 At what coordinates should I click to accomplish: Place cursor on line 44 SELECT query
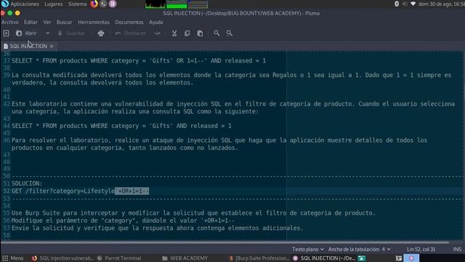pyautogui.click(x=121, y=126)
